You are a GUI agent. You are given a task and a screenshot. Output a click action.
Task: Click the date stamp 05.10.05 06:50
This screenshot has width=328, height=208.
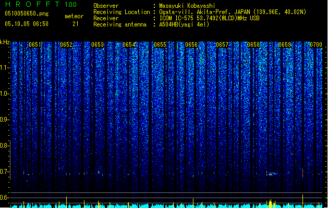[27, 24]
